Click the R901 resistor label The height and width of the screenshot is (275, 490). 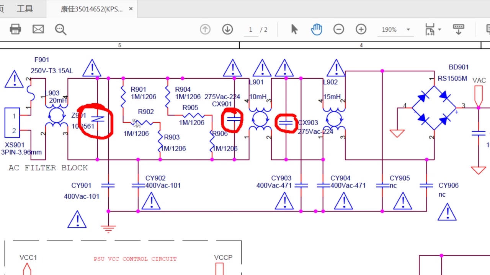(x=138, y=89)
